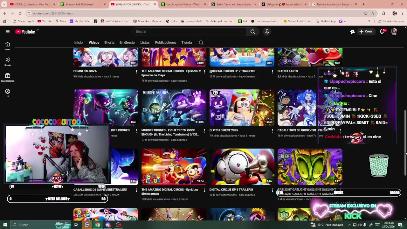Open options for DIGITAL CIRCUS EP 7 TRAILER
This screenshot has height=229, width=407.
272,72
